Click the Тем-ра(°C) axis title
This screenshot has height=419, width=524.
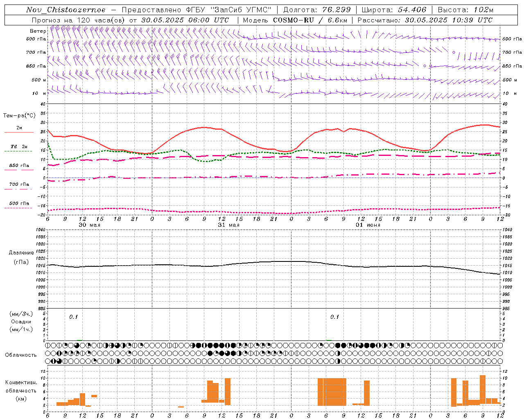click(19, 116)
